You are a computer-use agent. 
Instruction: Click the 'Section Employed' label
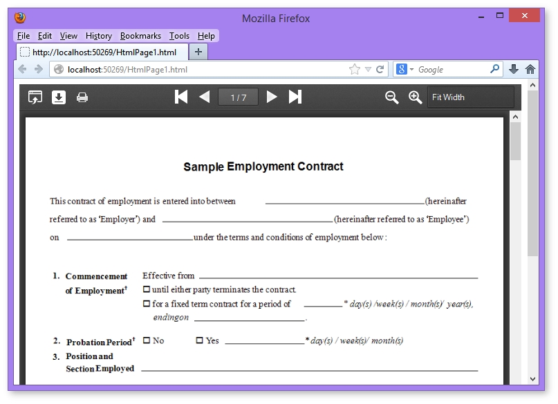point(100,369)
